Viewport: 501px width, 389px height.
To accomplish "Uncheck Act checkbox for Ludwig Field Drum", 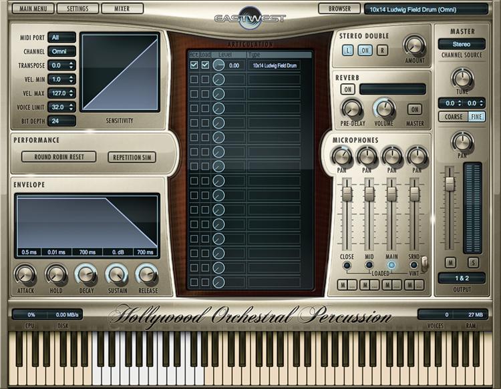I will coord(194,65).
